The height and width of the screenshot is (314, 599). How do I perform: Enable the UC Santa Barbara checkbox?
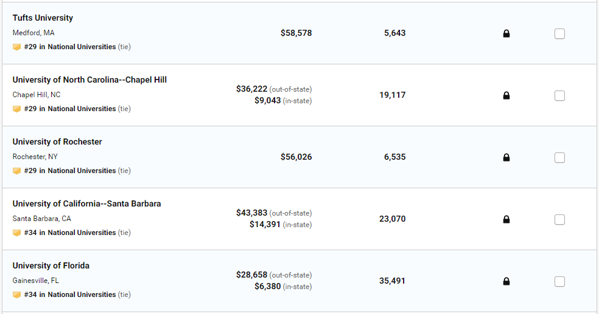pos(559,220)
